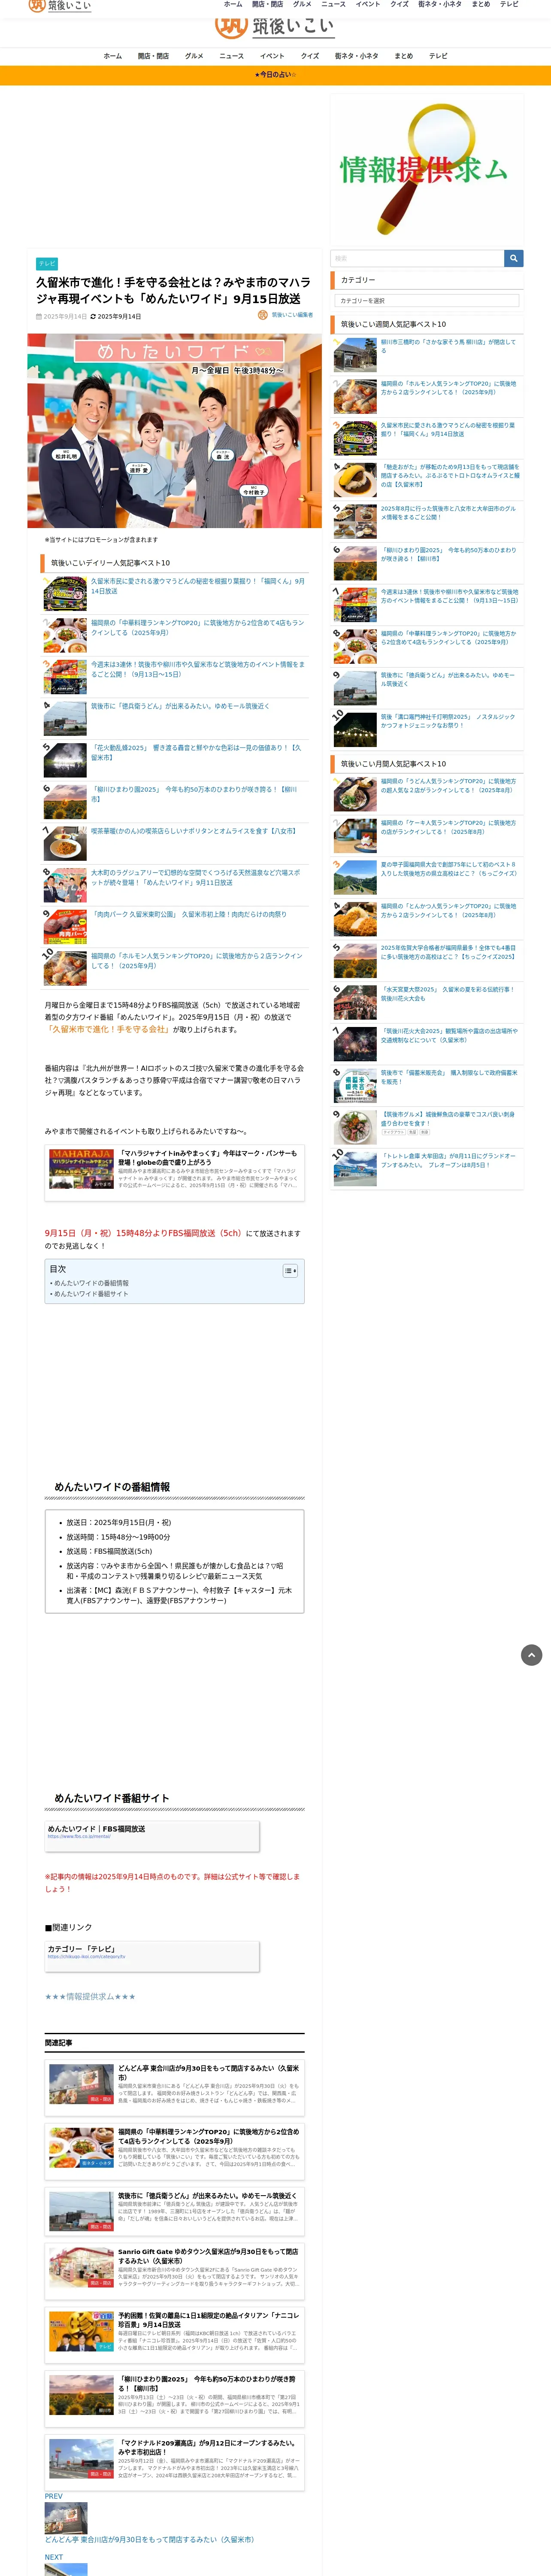
Task: Open weekly ranking さかな家ぞう馬 柳川店 article
Action: point(449,346)
